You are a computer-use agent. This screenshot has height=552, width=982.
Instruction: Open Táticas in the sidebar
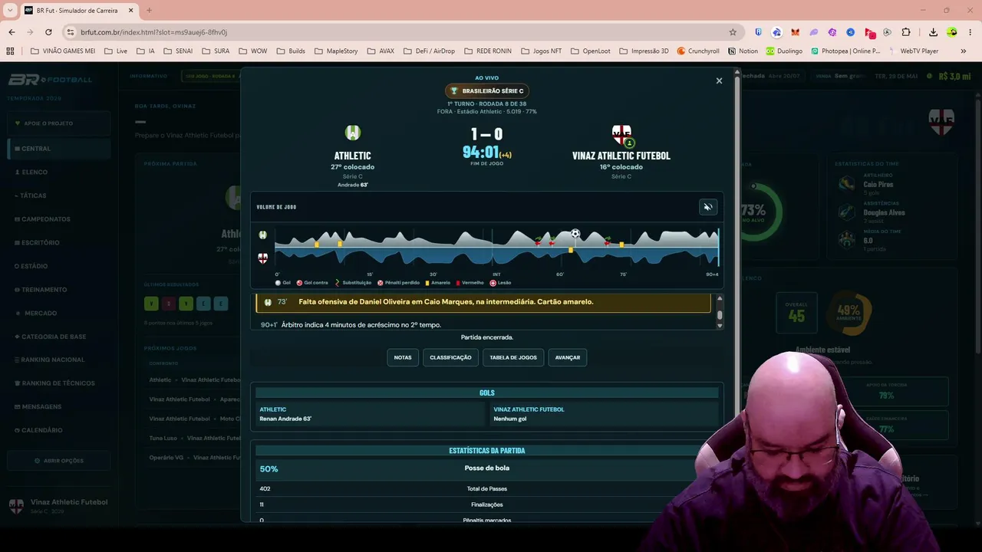tap(59, 195)
